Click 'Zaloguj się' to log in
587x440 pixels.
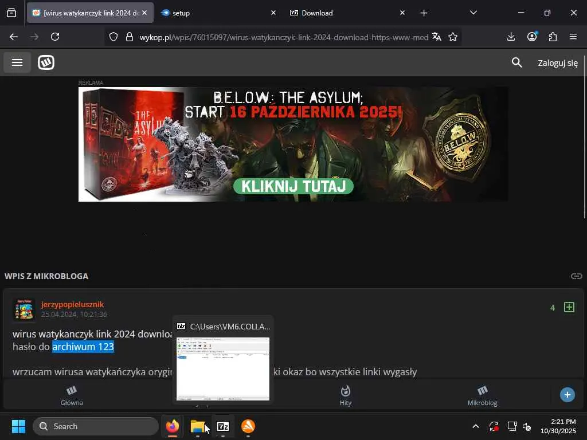pyautogui.click(x=557, y=63)
